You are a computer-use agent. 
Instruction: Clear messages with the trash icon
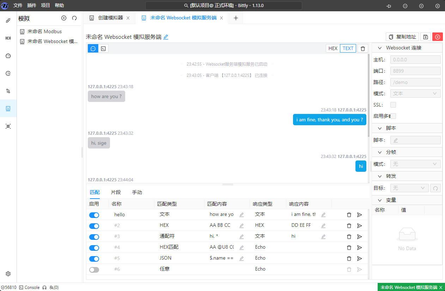tap(363, 48)
